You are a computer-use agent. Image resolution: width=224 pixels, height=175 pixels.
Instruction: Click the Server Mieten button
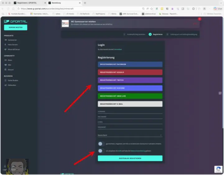16,27
